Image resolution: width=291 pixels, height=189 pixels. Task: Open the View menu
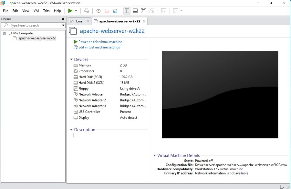[x=26, y=11]
